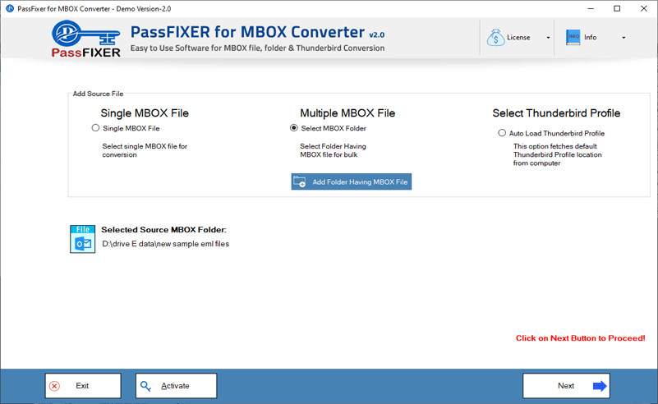The width and height of the screenshot is (658, 404).
Task: Click the 'Add Source File' group label
Action: click(x=98, y=94)
